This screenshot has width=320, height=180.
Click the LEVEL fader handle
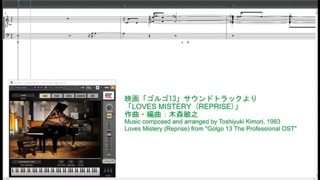pyautogui.click(x=109, y=134)
